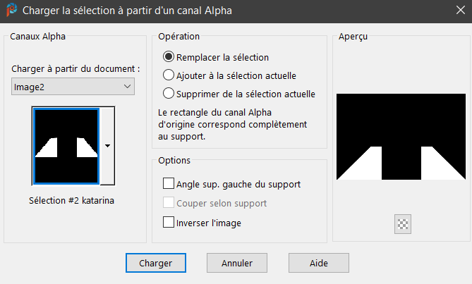This screenshot has height=284, width=472.
Task: Select the Remplacer la sélection option
Action: pos(169,57)
